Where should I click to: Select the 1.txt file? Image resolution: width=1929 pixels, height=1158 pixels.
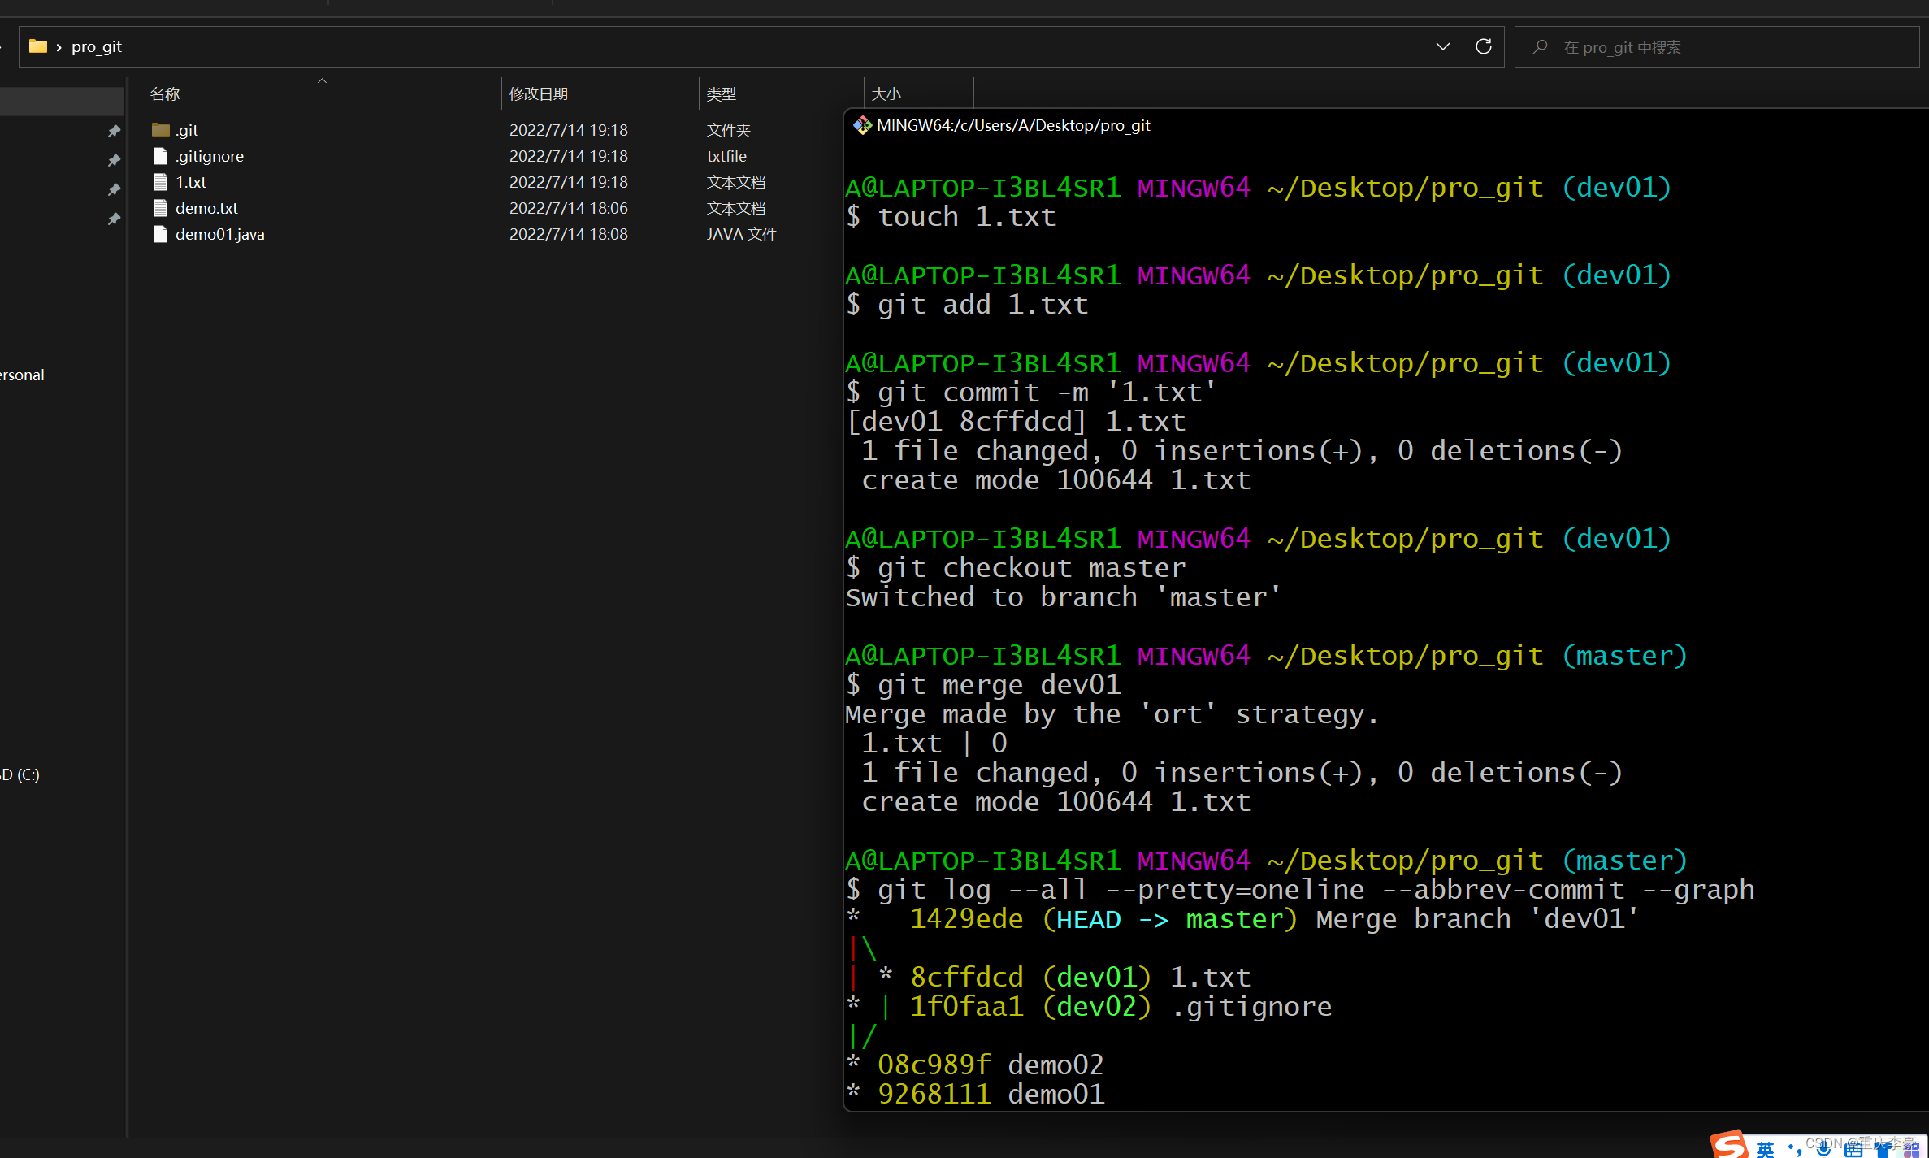[x=190, y=182]
